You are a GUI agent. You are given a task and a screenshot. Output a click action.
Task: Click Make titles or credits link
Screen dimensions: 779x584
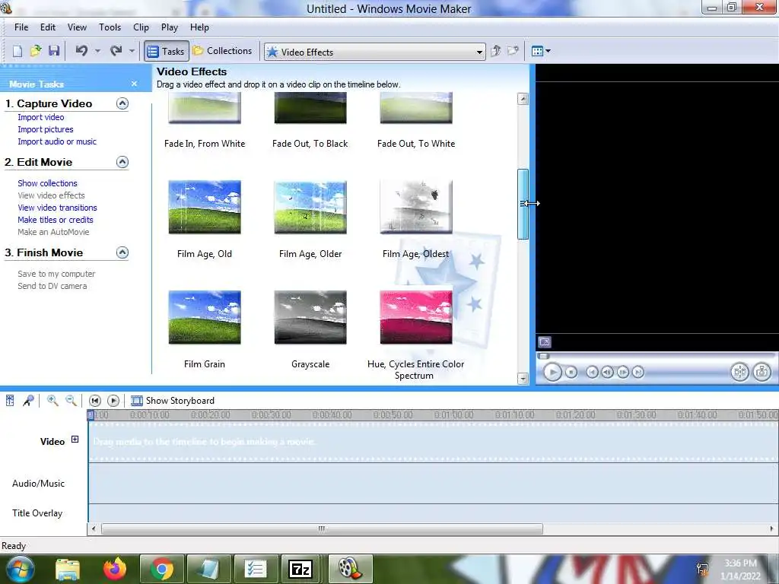[55, 220]
